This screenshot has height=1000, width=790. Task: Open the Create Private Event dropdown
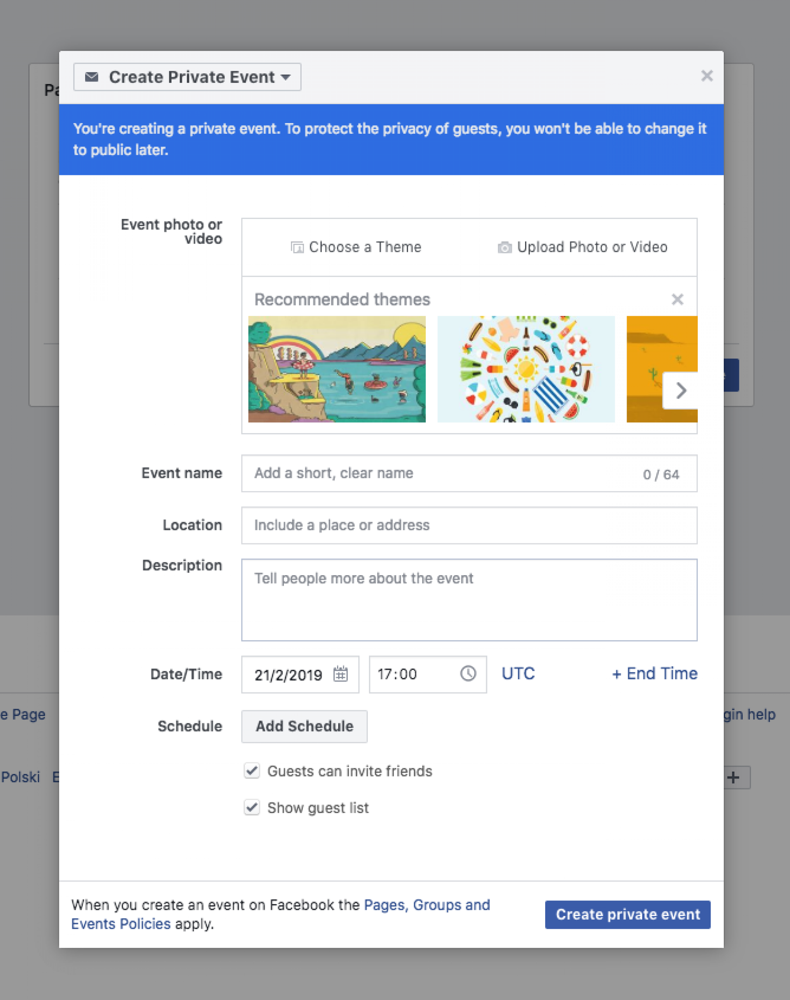point(187,77)
